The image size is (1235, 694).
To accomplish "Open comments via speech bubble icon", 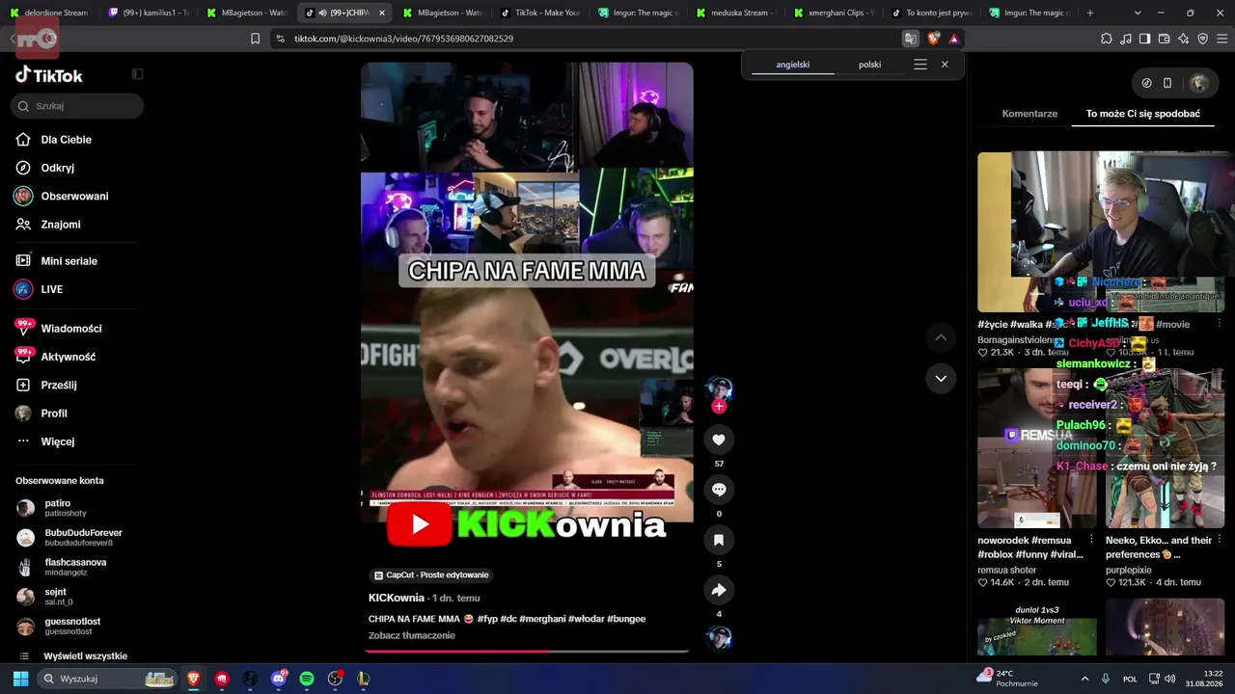I will tap(719, 490).
